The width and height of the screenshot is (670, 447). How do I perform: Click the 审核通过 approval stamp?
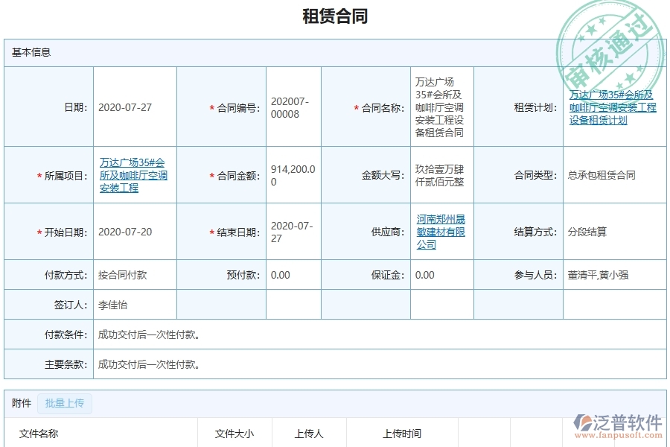[609, 45]
